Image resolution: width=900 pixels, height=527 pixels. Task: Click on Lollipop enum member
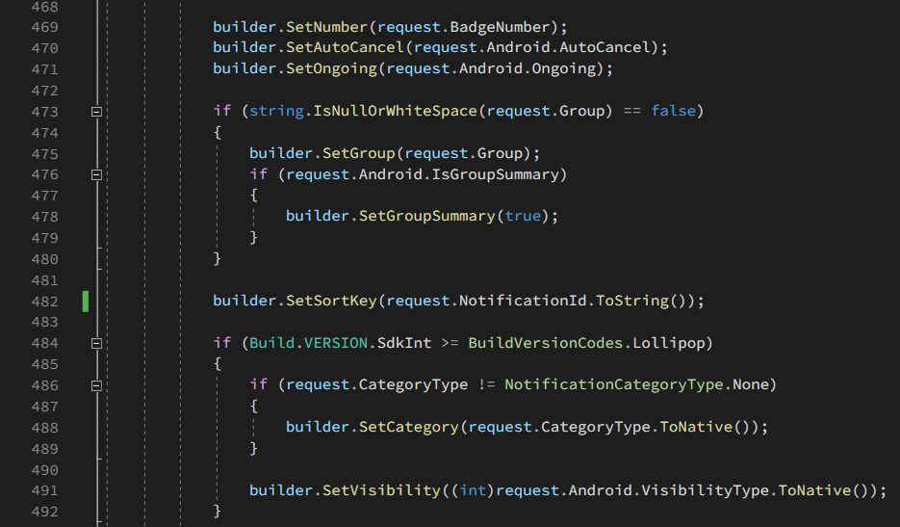tap(669, 343)
